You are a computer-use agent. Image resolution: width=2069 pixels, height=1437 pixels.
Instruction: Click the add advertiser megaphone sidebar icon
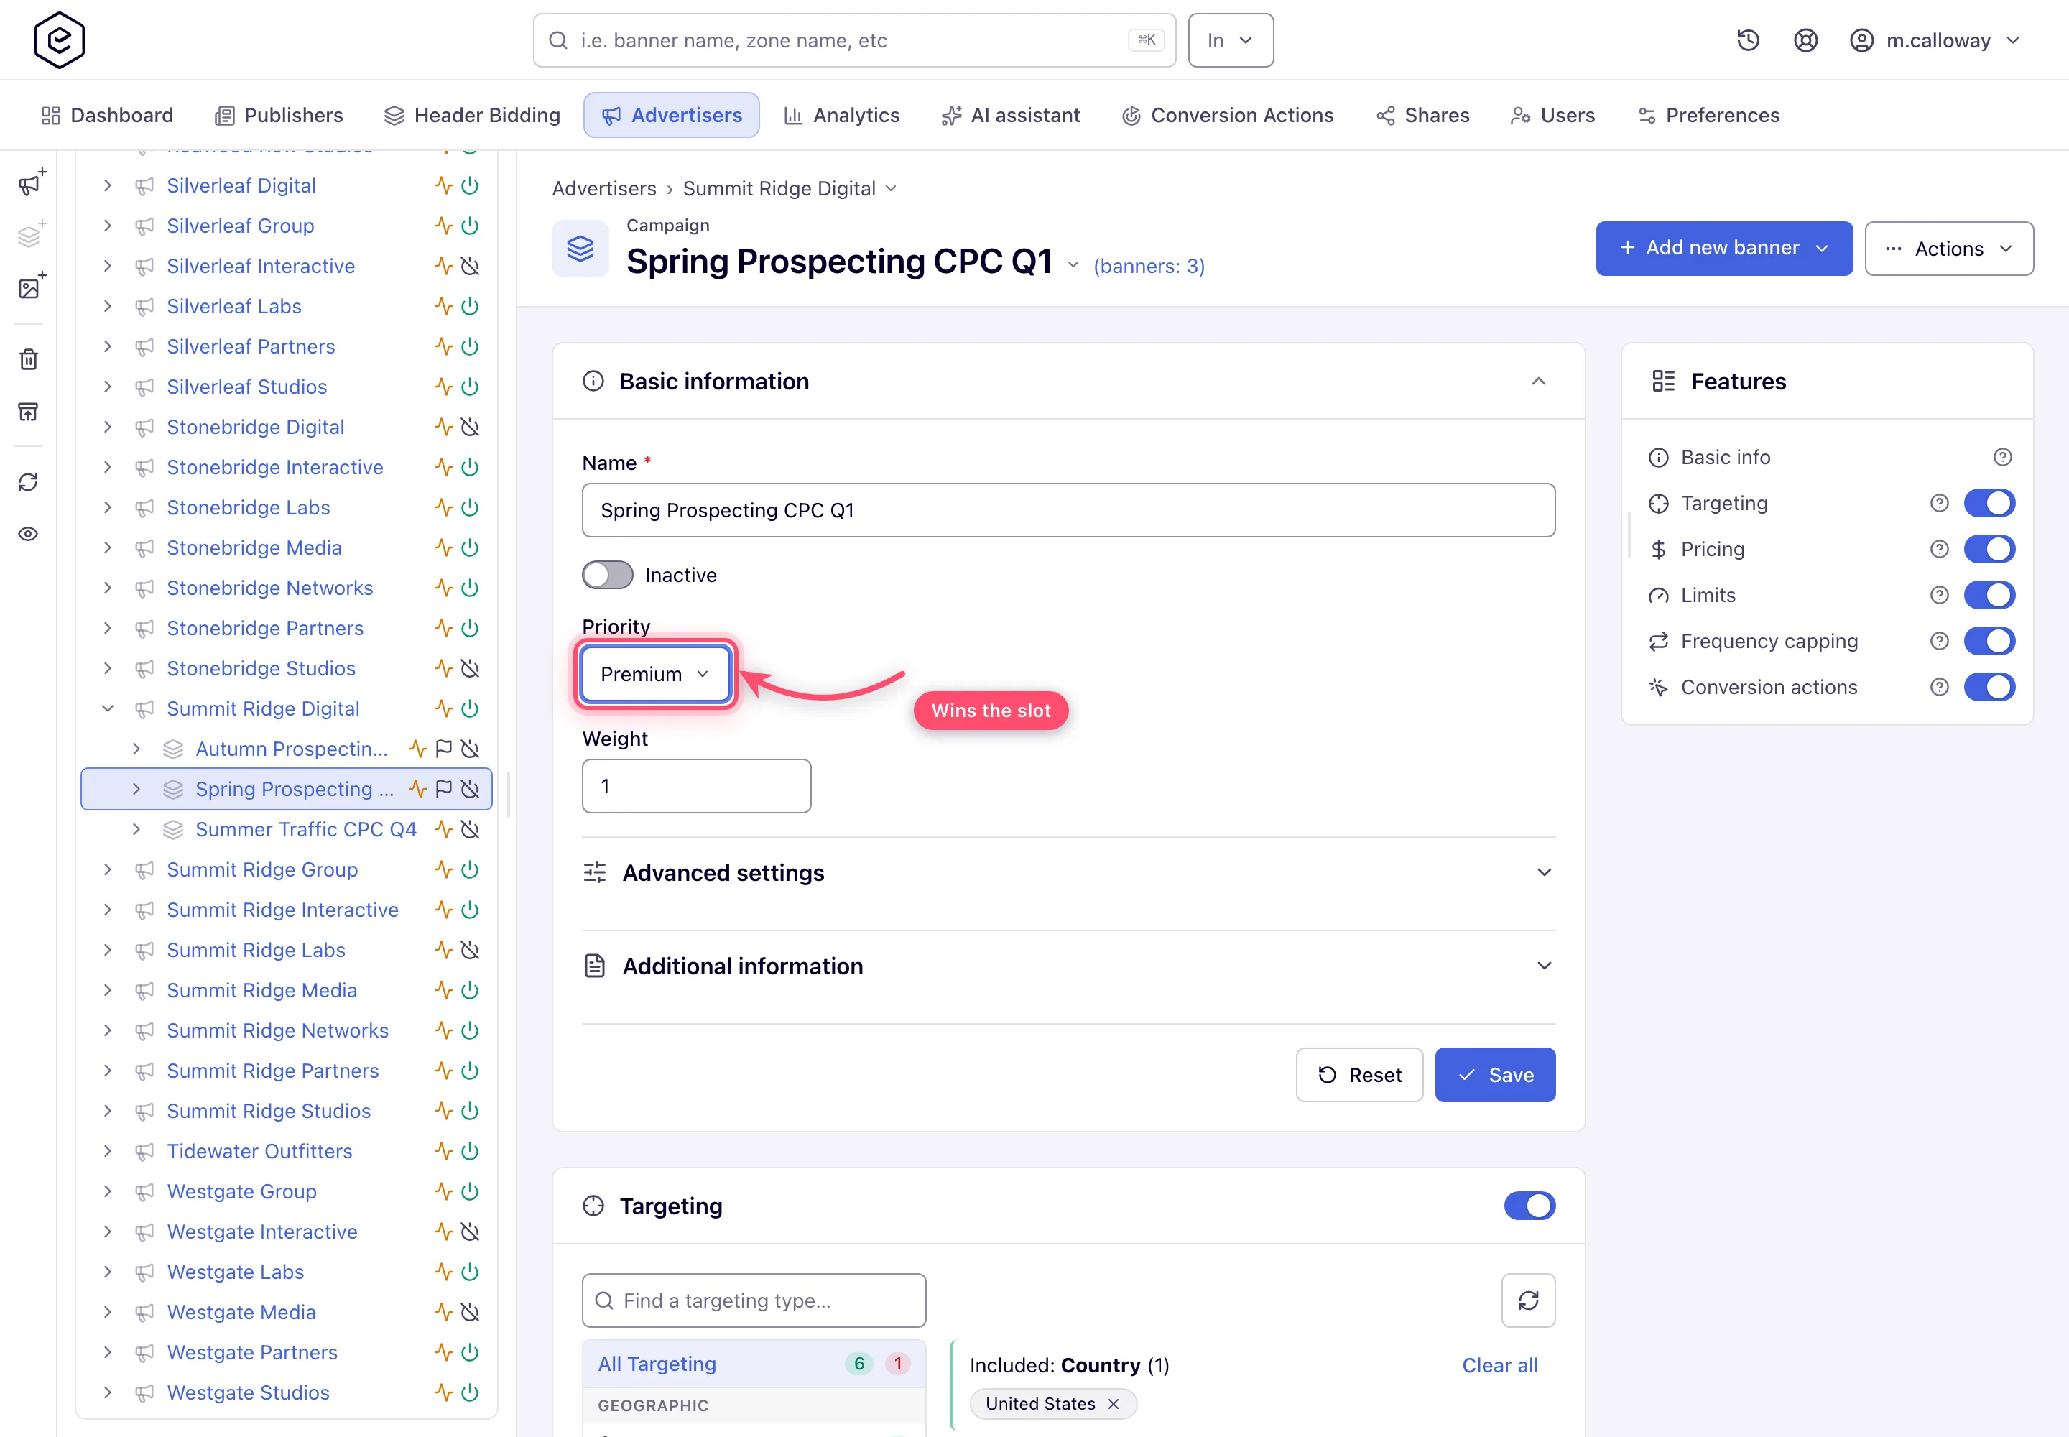[x=32, y=184]
